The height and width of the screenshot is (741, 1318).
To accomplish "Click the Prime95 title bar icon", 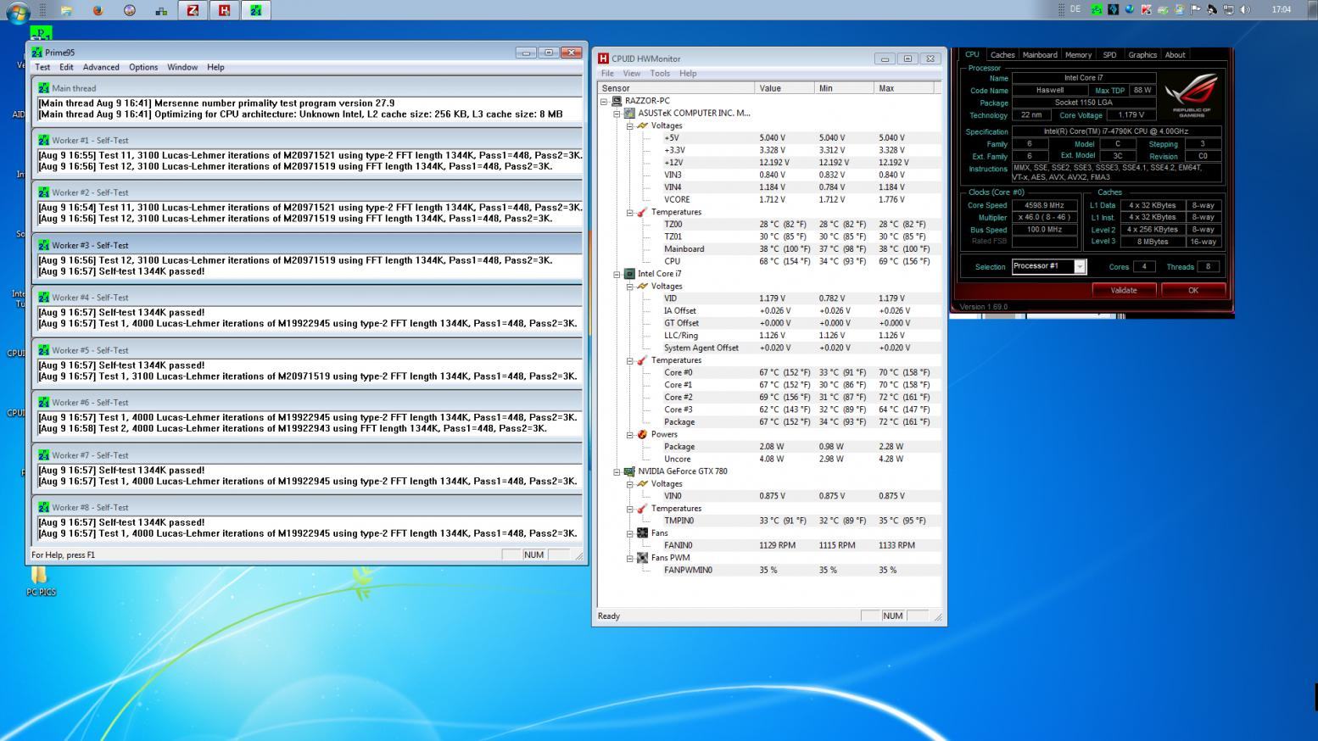I will [x=37, y=53].
